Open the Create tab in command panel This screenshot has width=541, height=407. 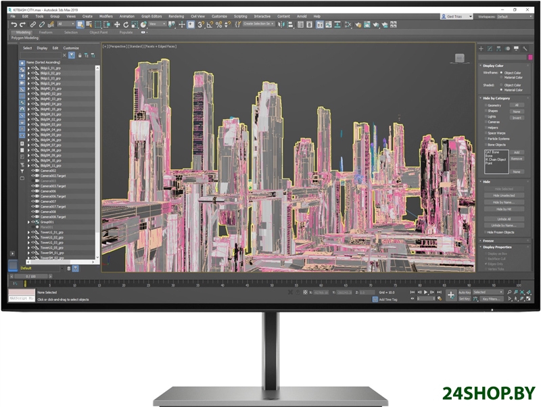point(481,49)
